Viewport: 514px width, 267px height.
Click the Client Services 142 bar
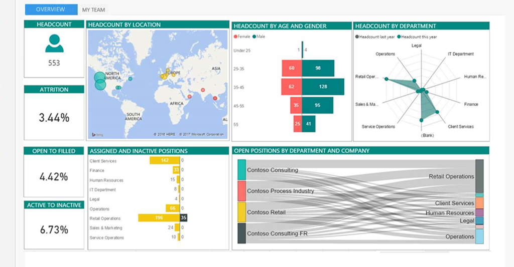pos(165,160)
